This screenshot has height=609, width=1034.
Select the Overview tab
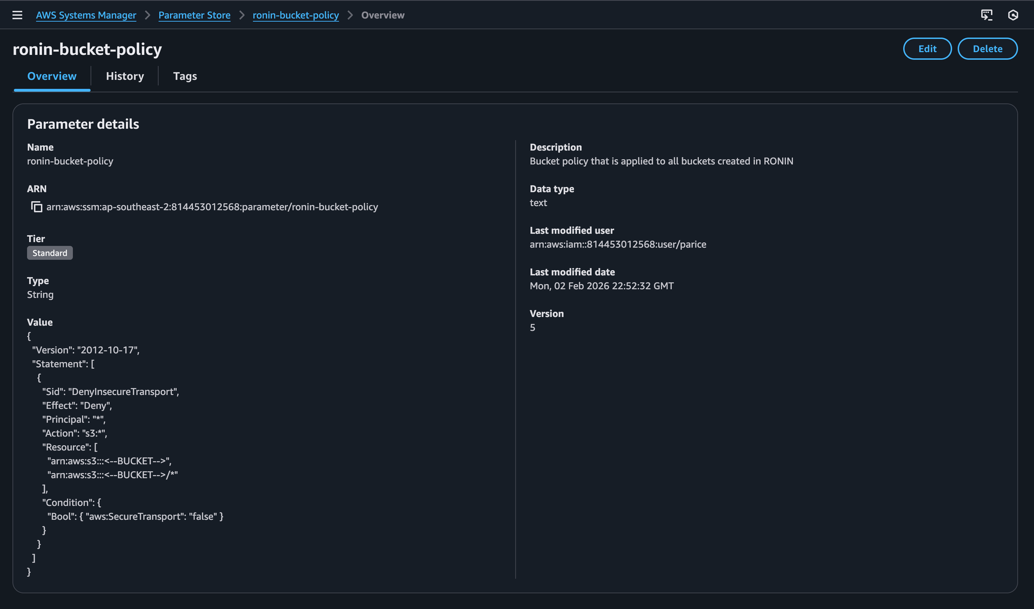[52, 76]
